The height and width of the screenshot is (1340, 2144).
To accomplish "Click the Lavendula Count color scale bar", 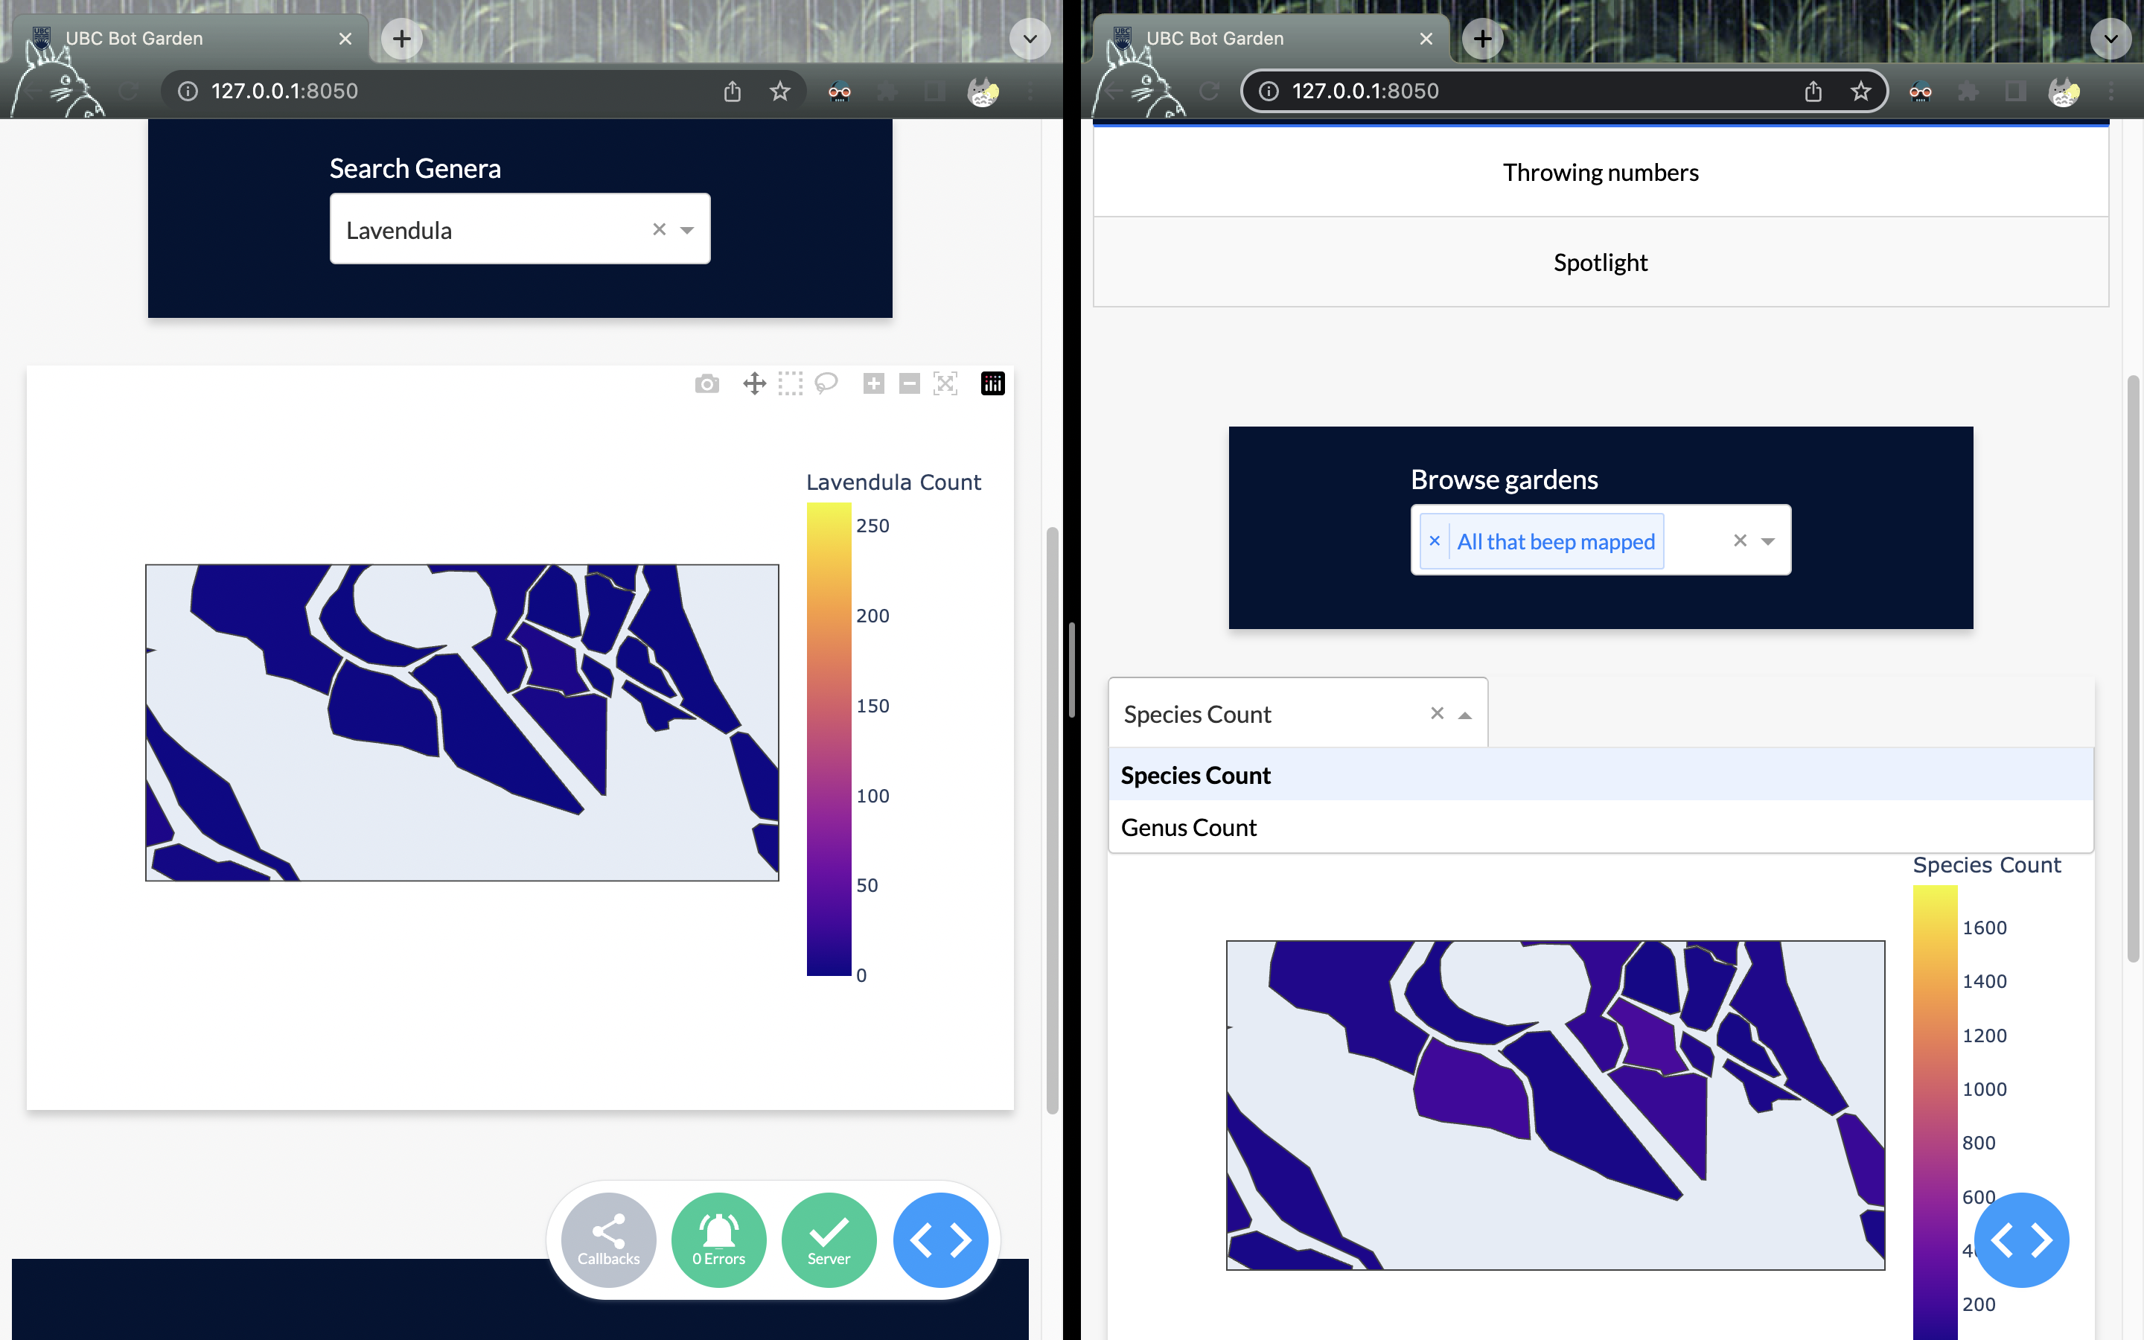I will pyautogui.click(x=829, y=739).
